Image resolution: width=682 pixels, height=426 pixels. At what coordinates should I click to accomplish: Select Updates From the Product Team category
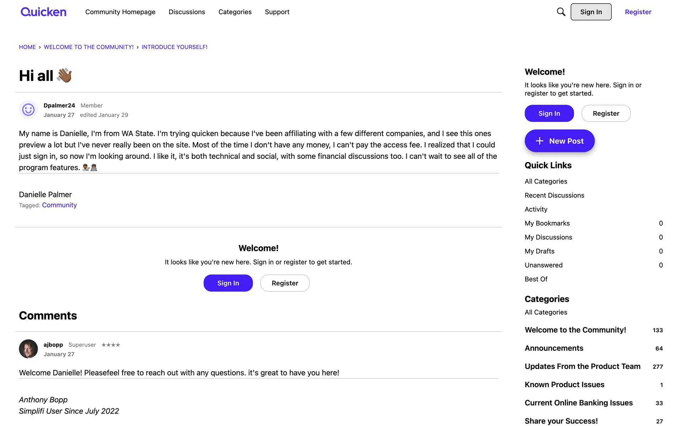point(583,366)
